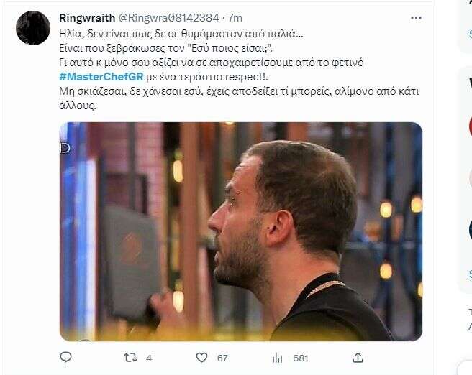Like the tweet with heart icon
This screenshot has width=472, height=375.
pos(201,358)
